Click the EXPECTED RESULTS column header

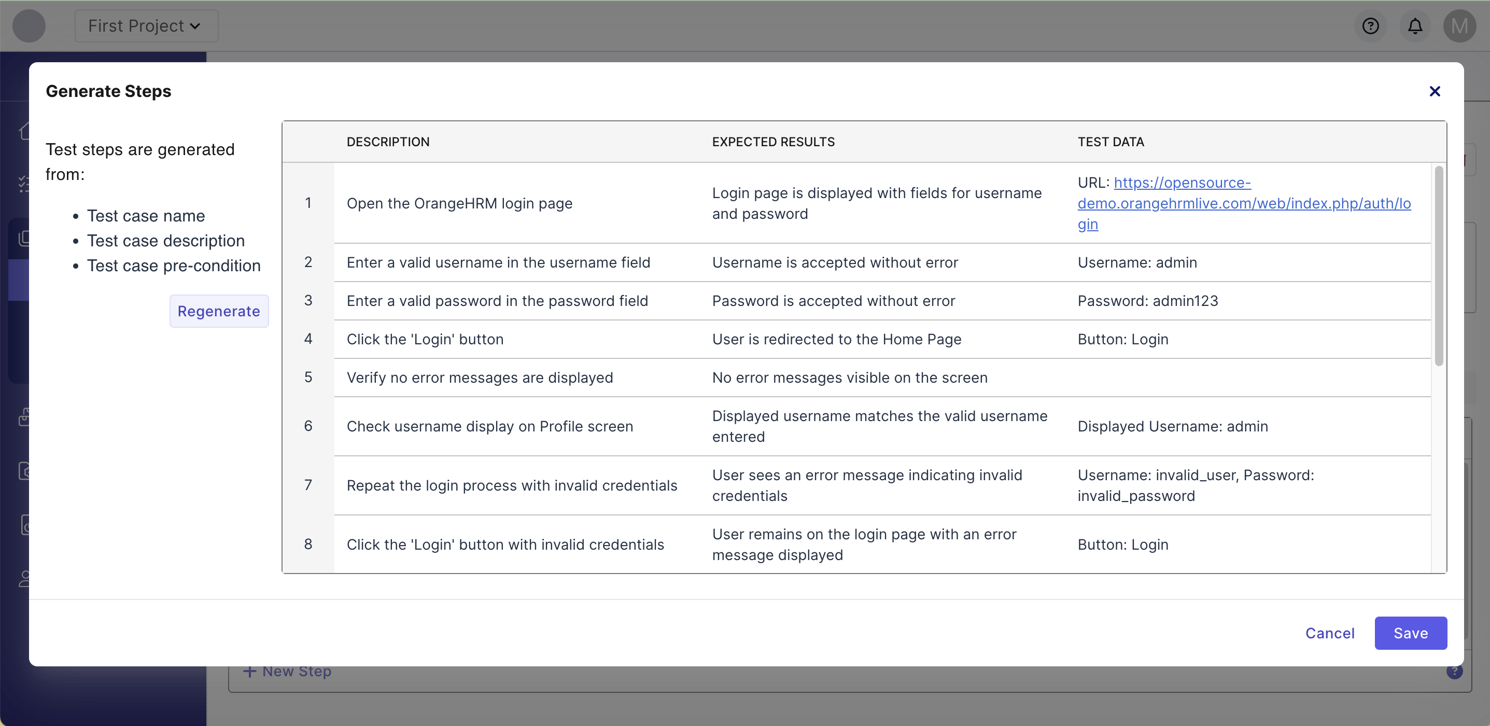pos(774,142)
